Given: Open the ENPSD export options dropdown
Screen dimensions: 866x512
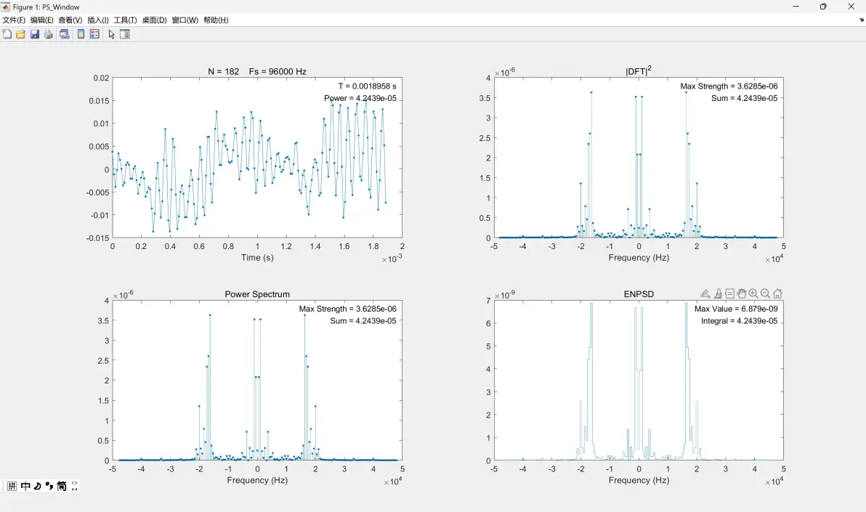Looking at the screenshot, I should [x=705, y=294].
